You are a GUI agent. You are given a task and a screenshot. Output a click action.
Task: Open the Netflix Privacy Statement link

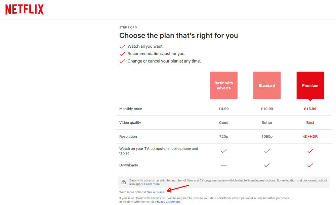pyautogui.click(x=167, y=202)
